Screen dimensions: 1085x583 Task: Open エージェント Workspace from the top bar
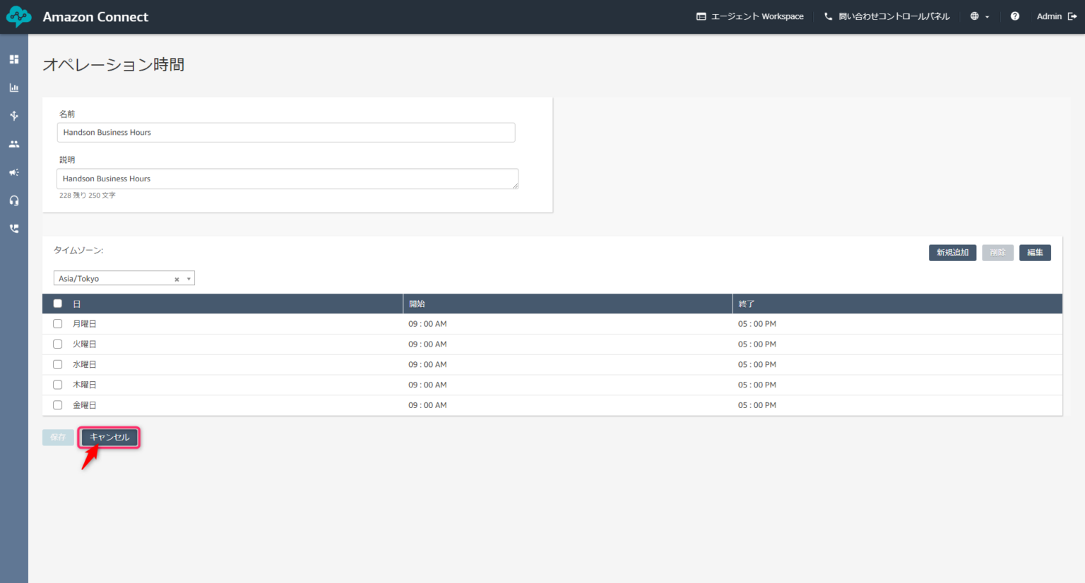point(749,16)
